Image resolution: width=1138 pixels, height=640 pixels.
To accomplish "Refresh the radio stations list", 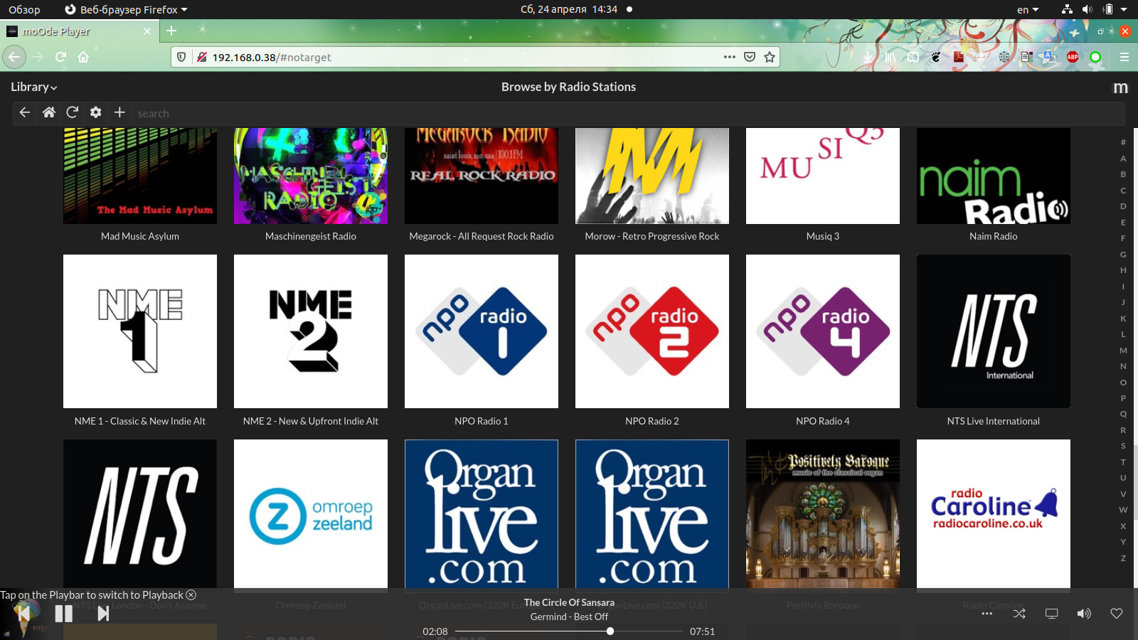I will pos(72,112).
